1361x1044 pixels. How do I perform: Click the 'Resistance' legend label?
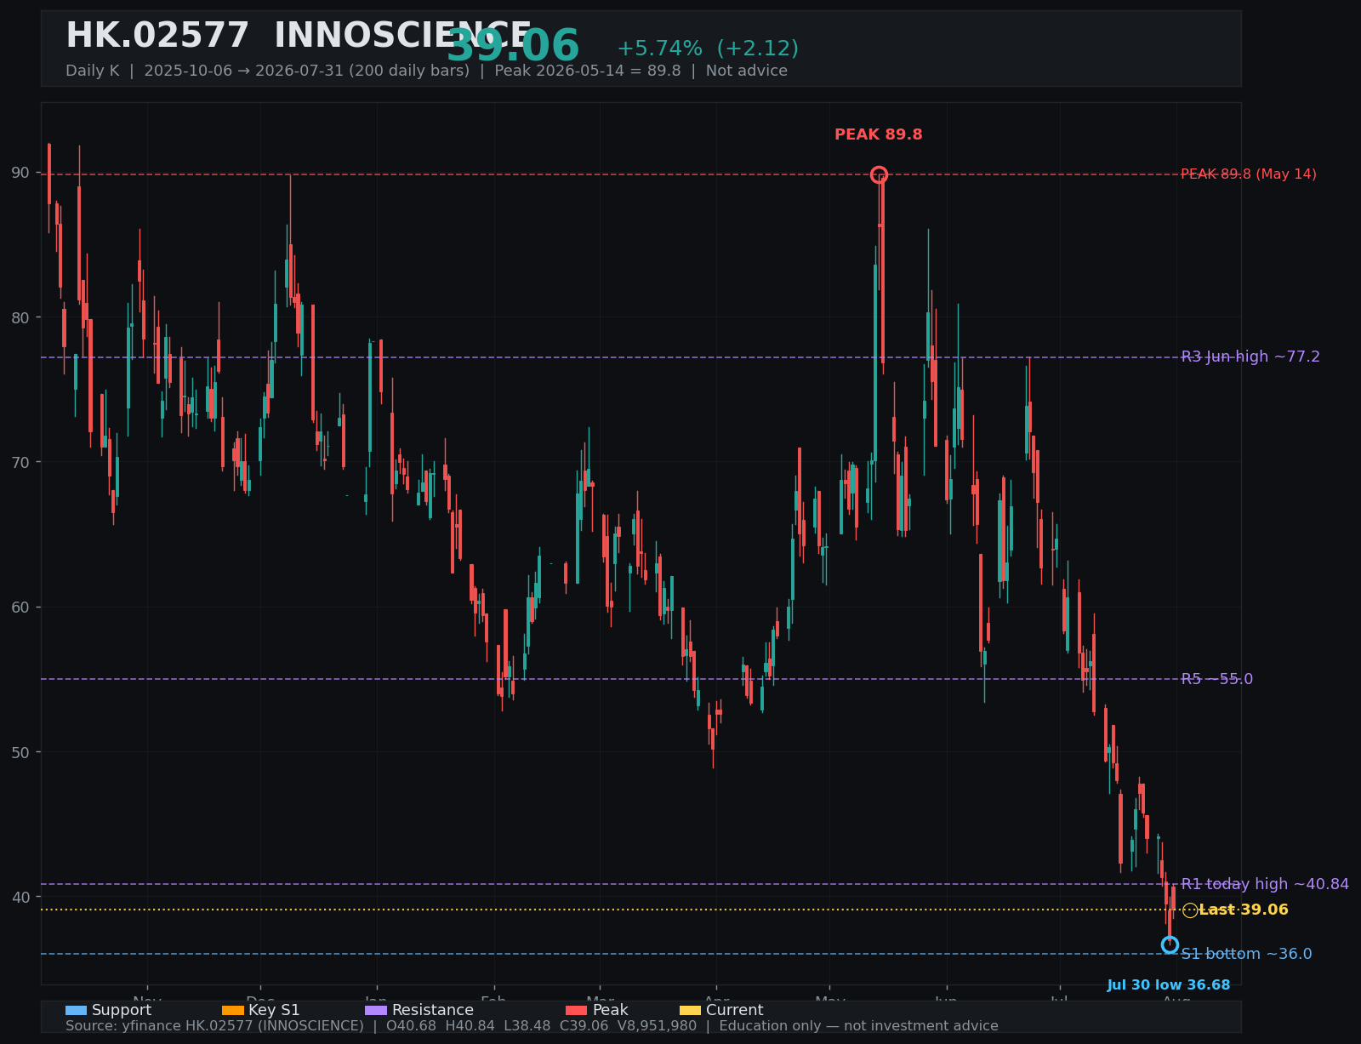(433, 1010)
